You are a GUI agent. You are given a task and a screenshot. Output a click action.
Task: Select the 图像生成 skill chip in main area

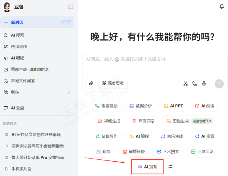[x=189, y=121]
